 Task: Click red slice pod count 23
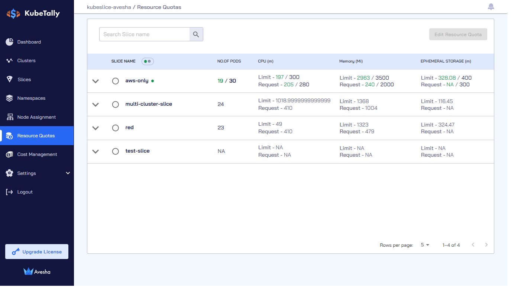pyautogui.click(x=221, y=128)
